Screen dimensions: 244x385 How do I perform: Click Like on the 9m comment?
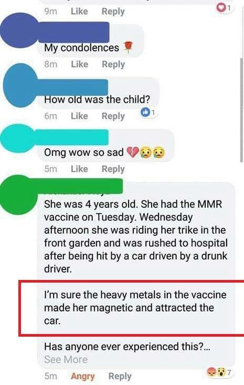pos(79,12)
